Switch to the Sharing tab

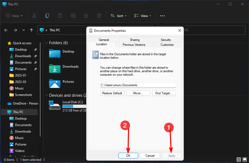coord(135,40)
